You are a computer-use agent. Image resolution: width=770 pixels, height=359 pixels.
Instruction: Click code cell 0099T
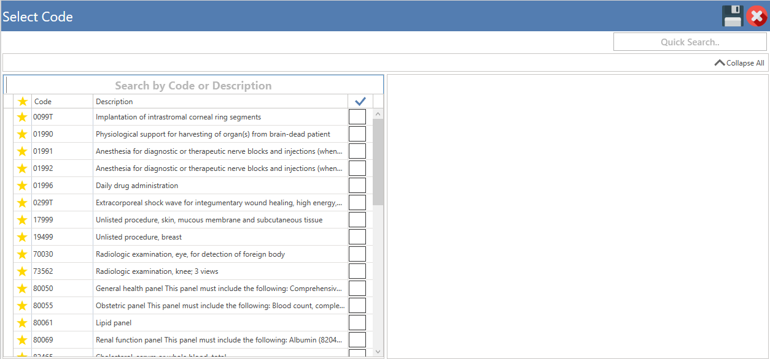point(62,117)
